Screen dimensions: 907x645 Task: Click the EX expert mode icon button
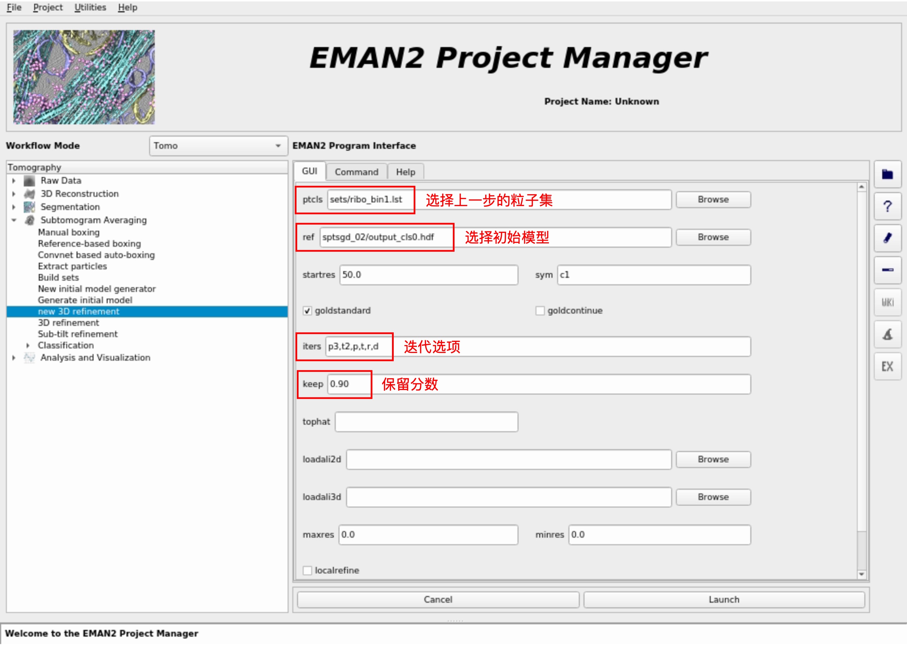click(x=887, y=367)
